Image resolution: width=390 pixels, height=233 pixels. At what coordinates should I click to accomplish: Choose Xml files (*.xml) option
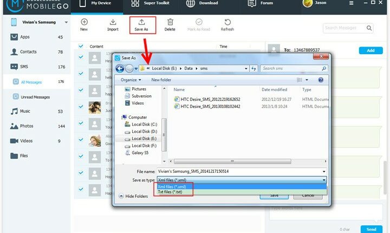242,187
